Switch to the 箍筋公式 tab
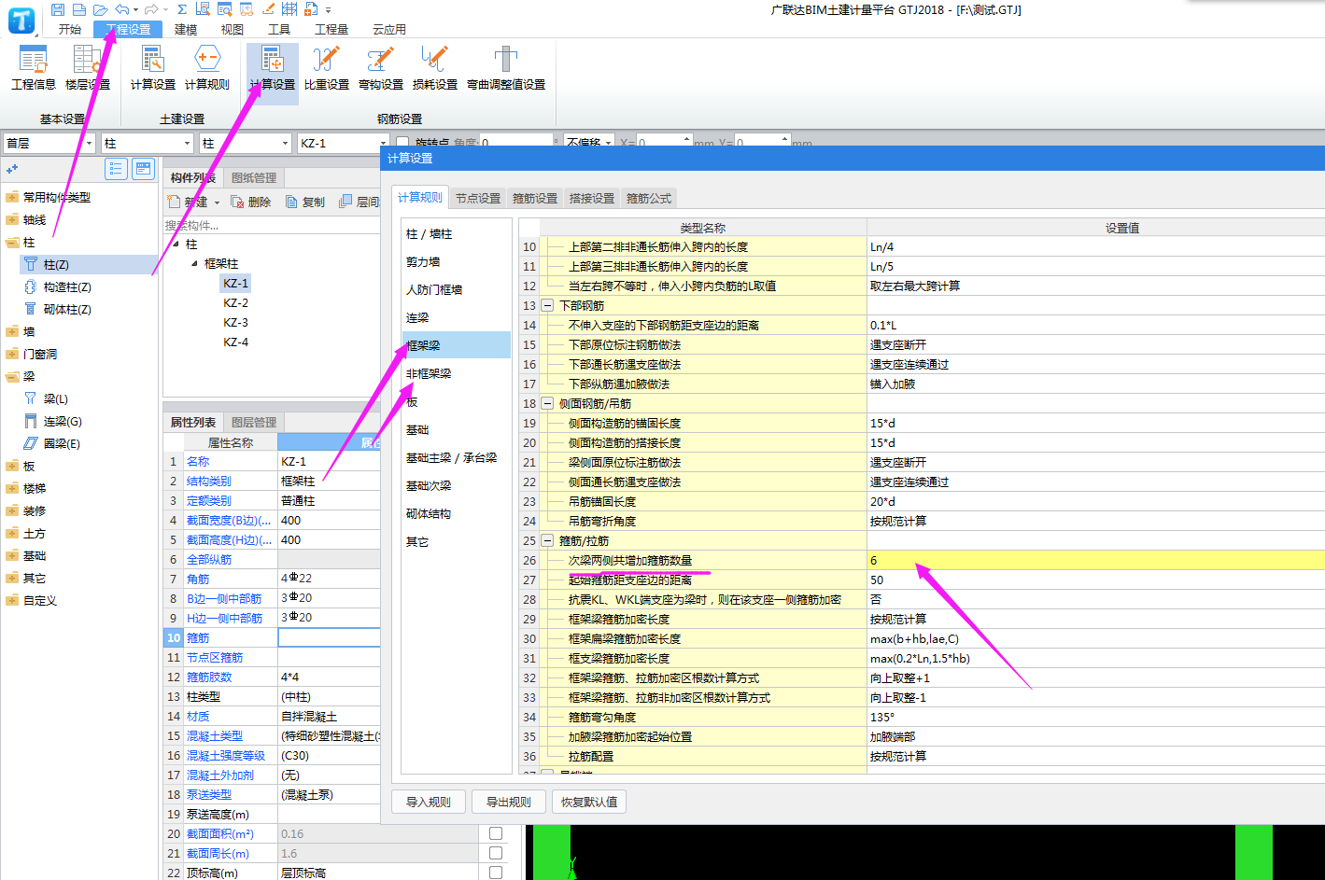The image size is (1325, 880). click(x=649, y=198)
